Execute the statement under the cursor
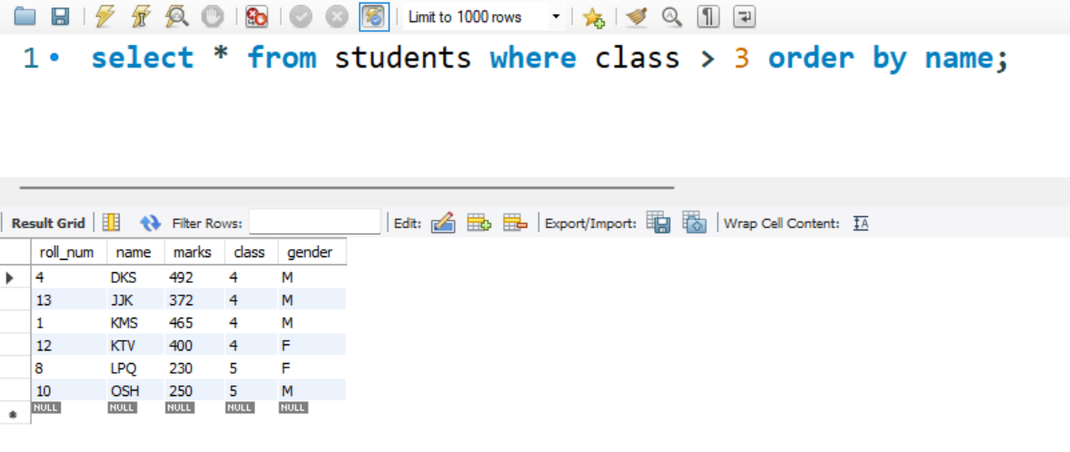1070x452 pixels. coord(141,16)
